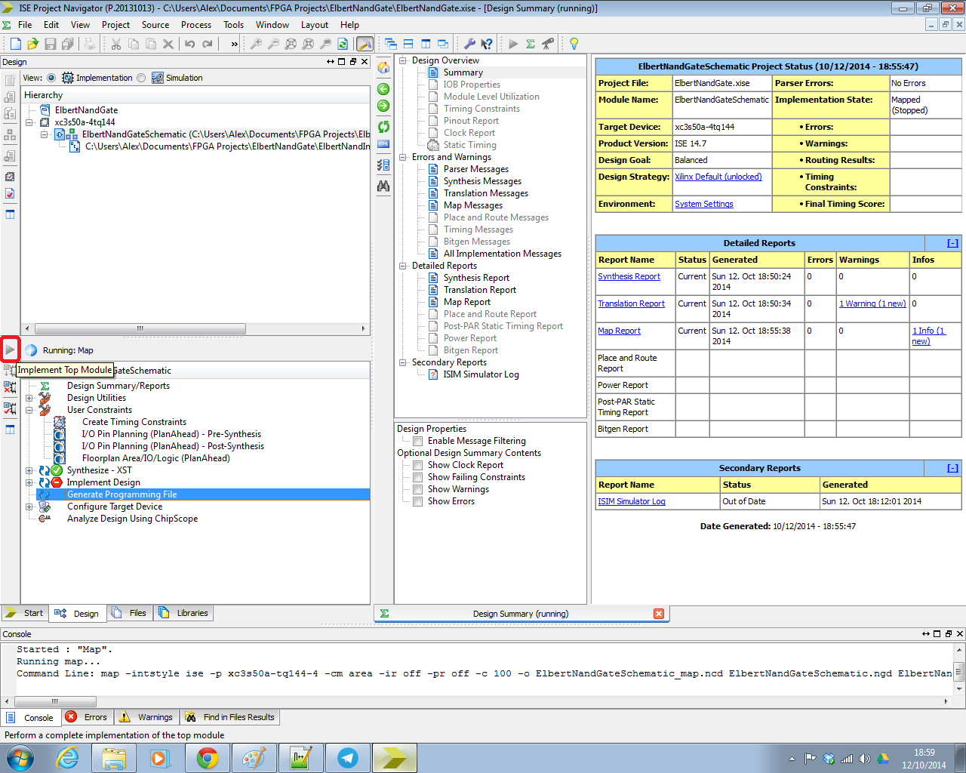966x773 pixels.
Task: Click the Open folder toolbar icon
Action: pyautogui.click(x=32, y=44)
